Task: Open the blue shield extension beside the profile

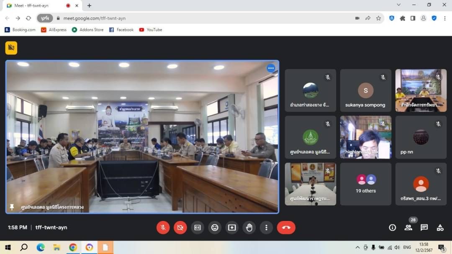Action: 434,18
